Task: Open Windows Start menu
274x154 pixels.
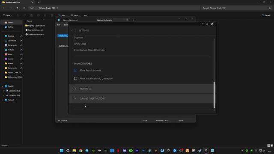Action: [62, 151]
